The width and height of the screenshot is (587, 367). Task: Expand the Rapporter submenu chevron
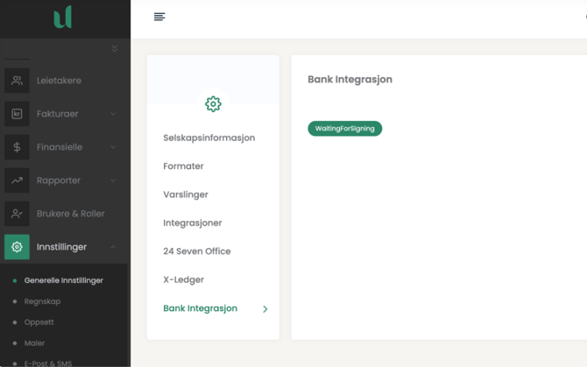pos(113,180)
